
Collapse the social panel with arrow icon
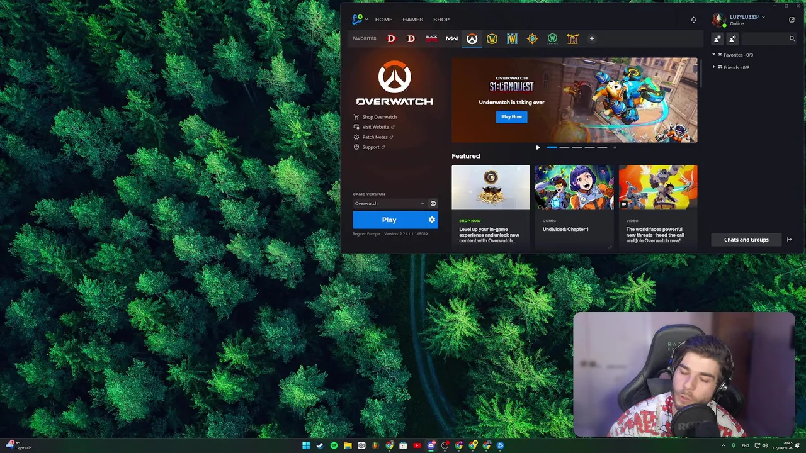(x=789, y=240)
